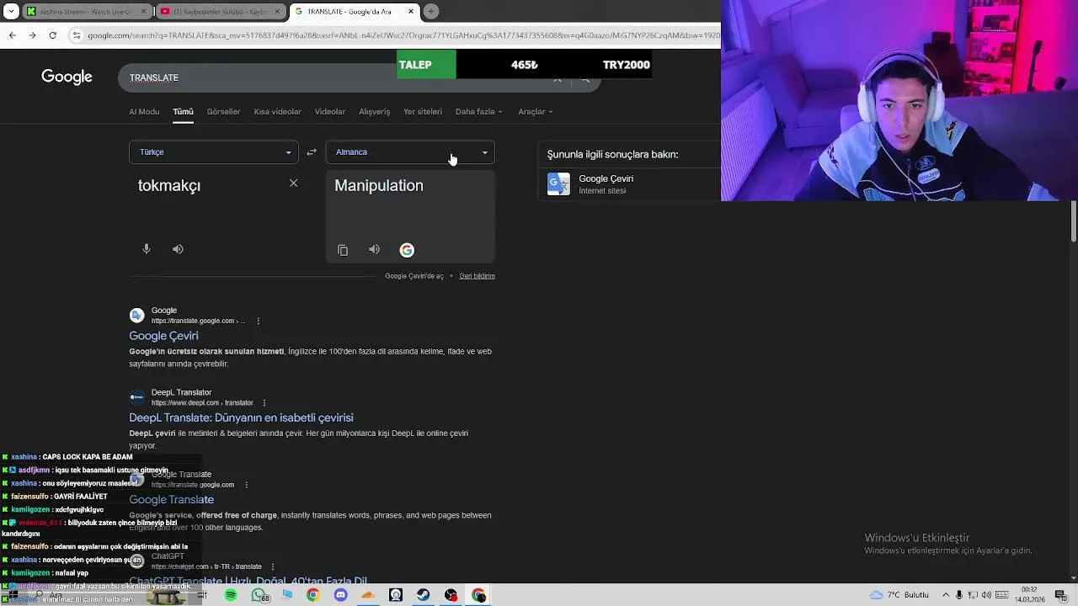Open the tab search dropdown arrow
This screenshot has height=606, width=1078.
tap(9, 12)
